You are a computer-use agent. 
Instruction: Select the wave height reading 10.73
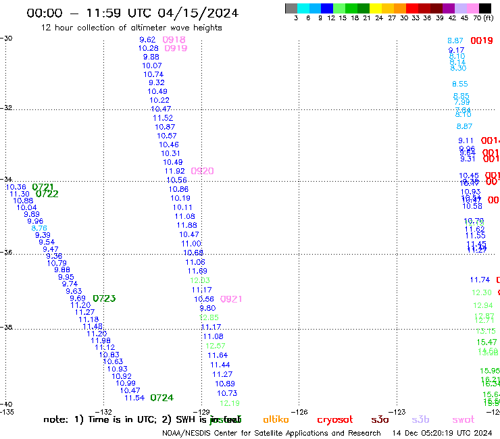coord(227,393)
